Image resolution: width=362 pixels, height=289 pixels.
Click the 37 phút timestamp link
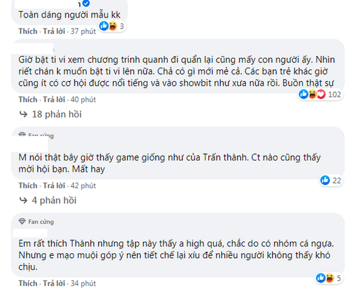[82, 31]
